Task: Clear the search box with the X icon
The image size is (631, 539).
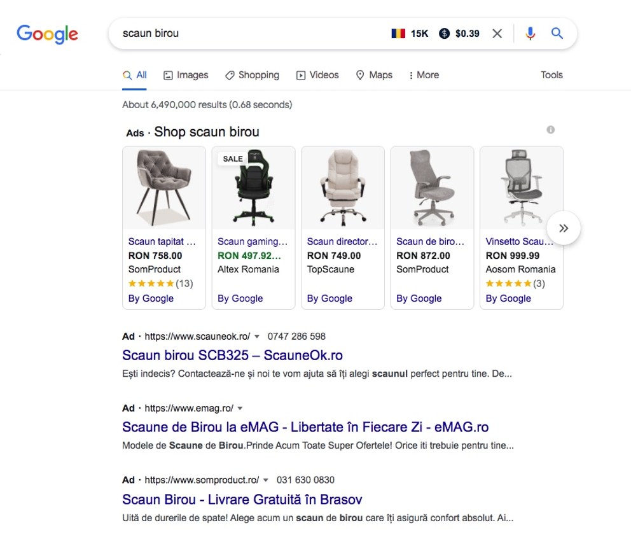Action: [497, 34]
